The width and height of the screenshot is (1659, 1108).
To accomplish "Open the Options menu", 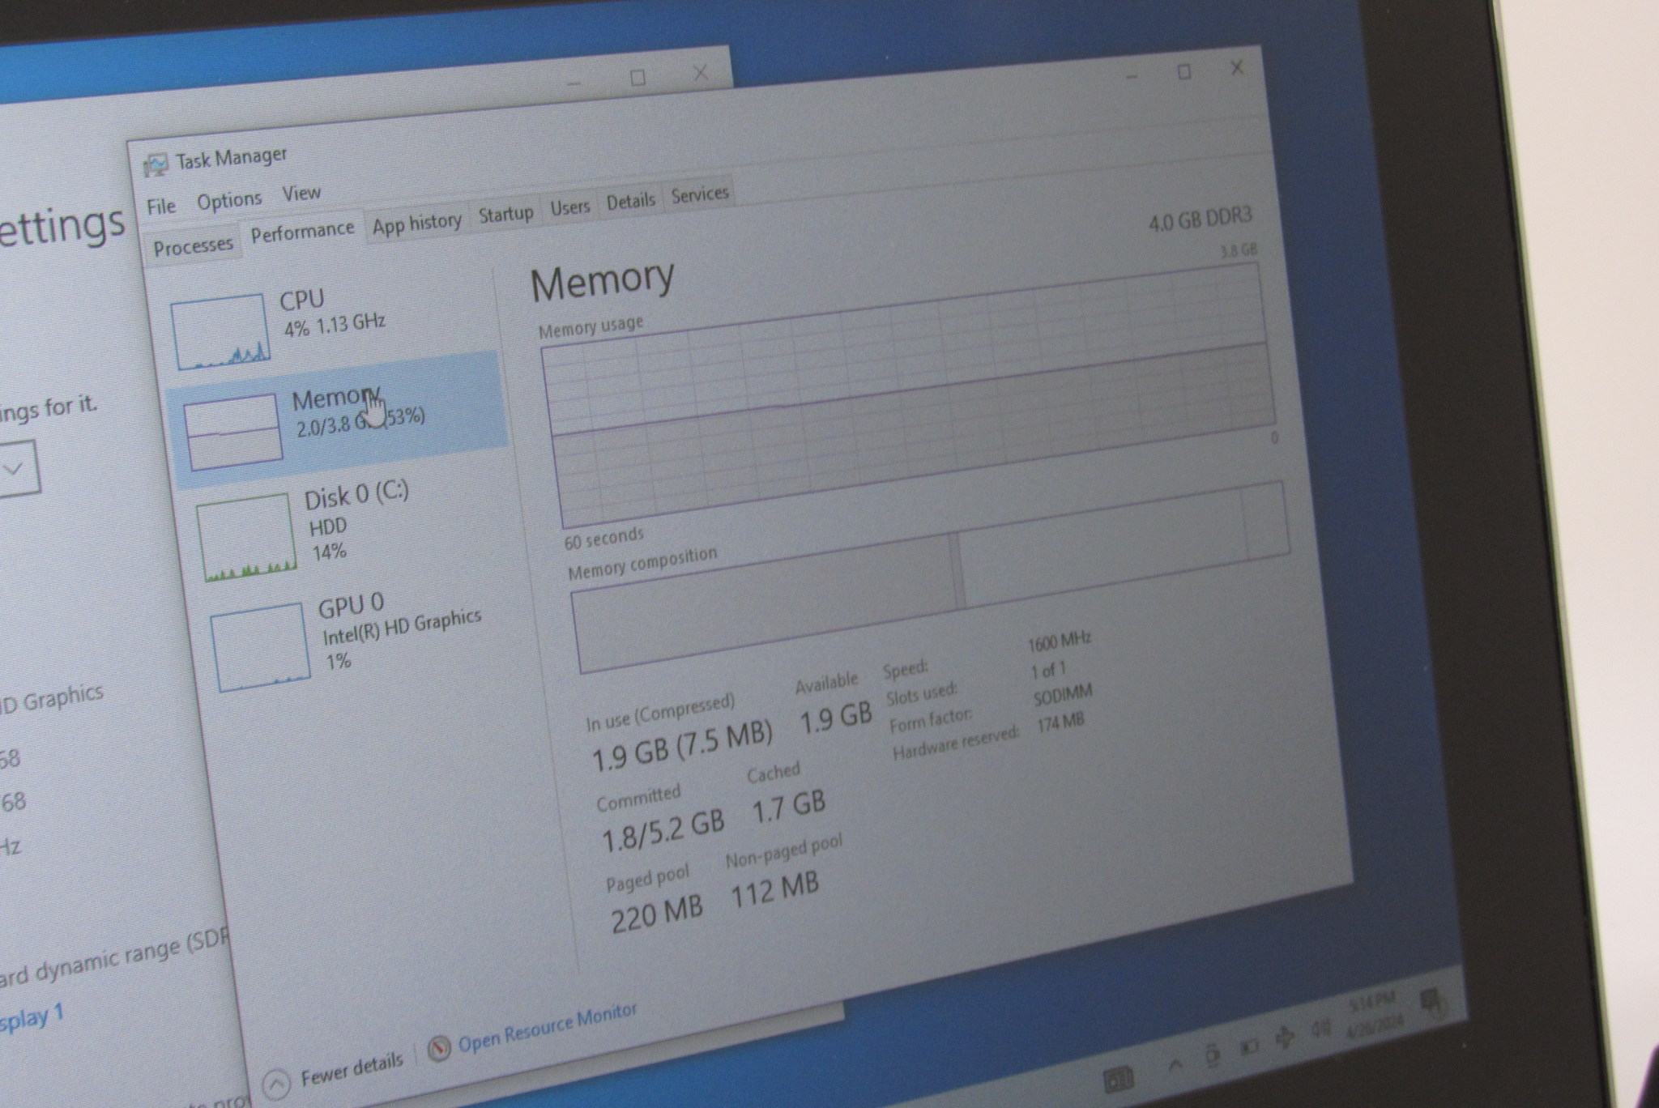I will [x=229, y=200].
